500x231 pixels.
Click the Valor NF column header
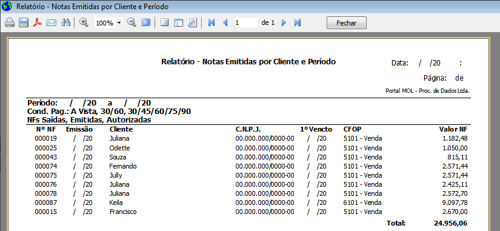click(453, 130)
